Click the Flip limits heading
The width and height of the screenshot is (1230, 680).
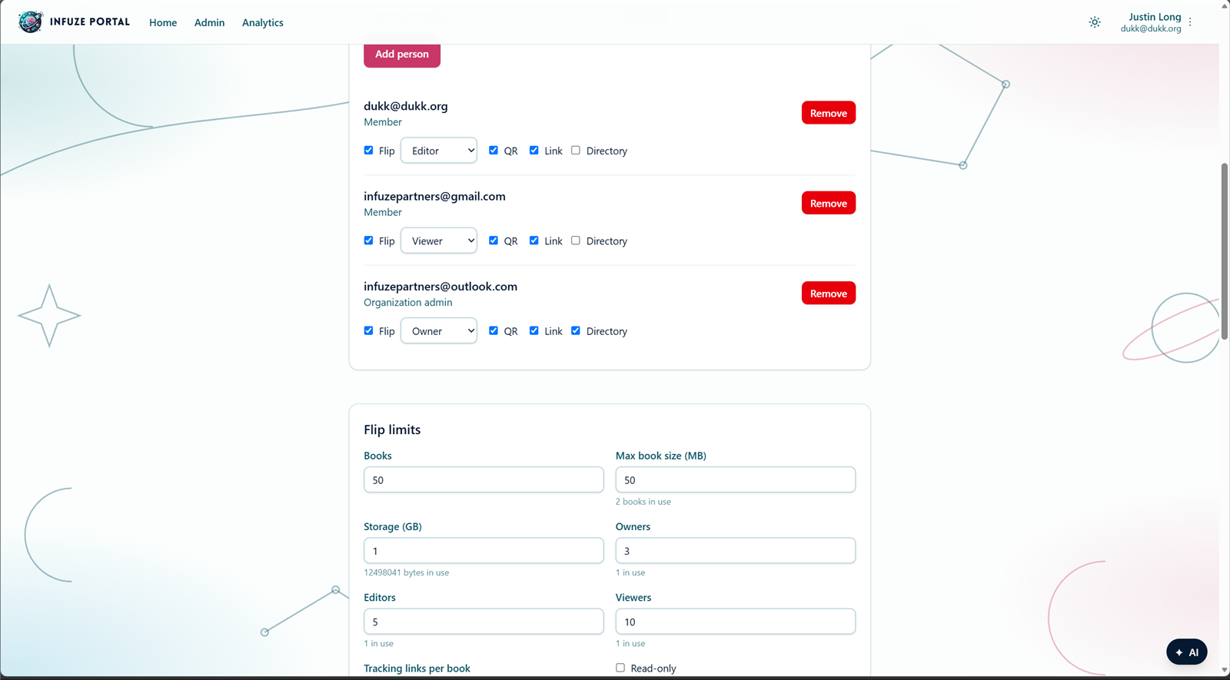tap(392, 430)
